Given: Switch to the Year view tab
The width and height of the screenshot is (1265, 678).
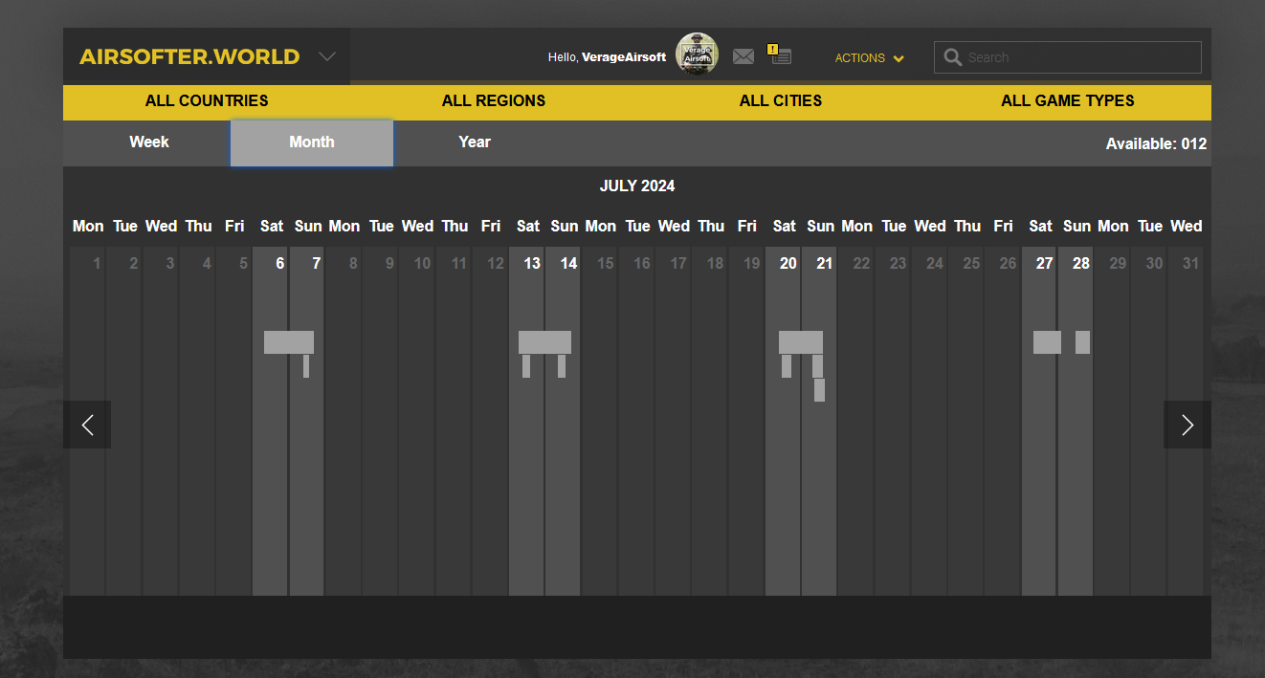Looking at the screenshot, I should (x=475, y=142).
